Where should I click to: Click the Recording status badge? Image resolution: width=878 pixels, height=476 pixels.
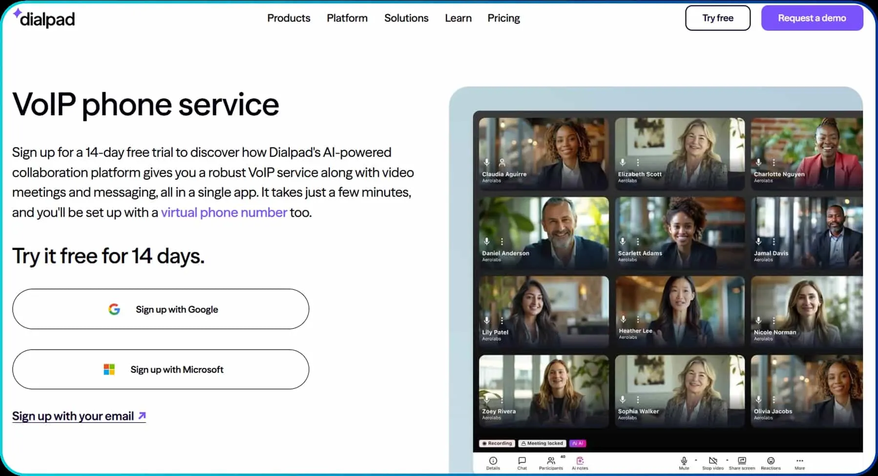pos(497,443)
